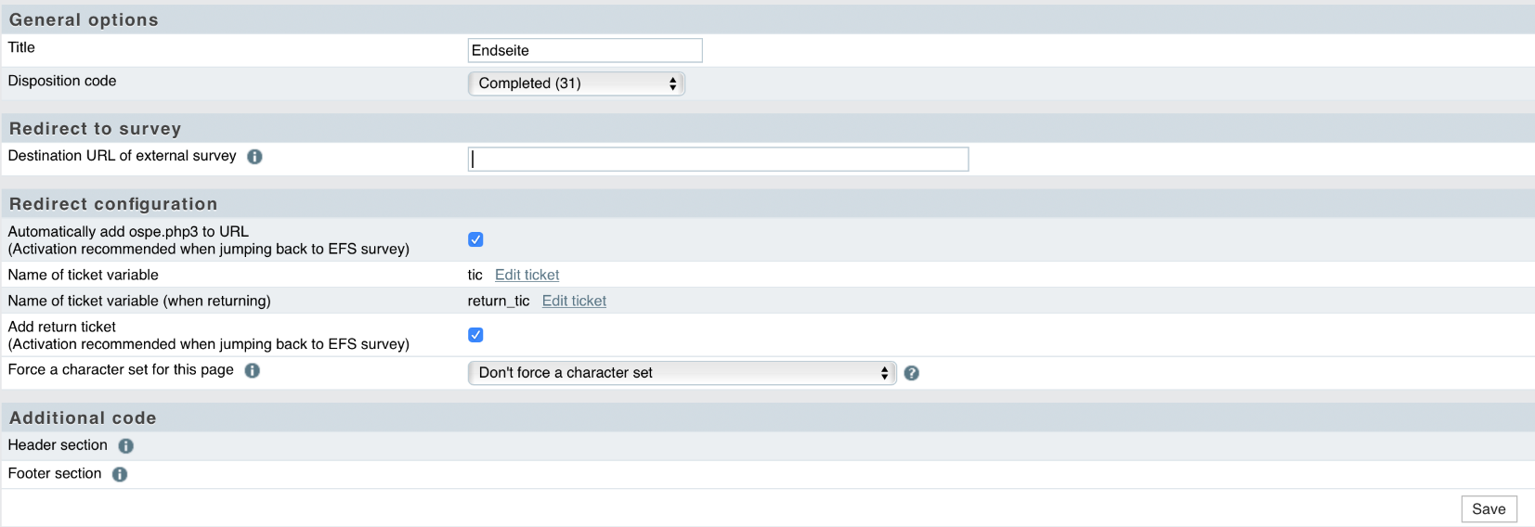
Task: Open Edit ticket link next to return_tic
Action: [x=574, y=301]
